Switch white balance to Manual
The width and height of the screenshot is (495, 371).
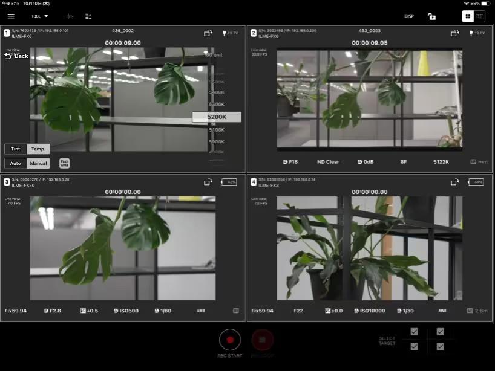[x=38, y=163]
